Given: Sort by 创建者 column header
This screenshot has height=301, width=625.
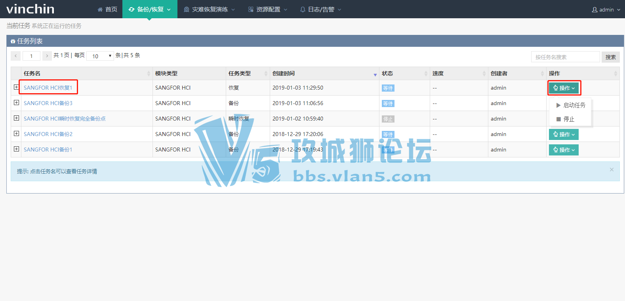Looking at the screenshot, I should tap(517, 73).
